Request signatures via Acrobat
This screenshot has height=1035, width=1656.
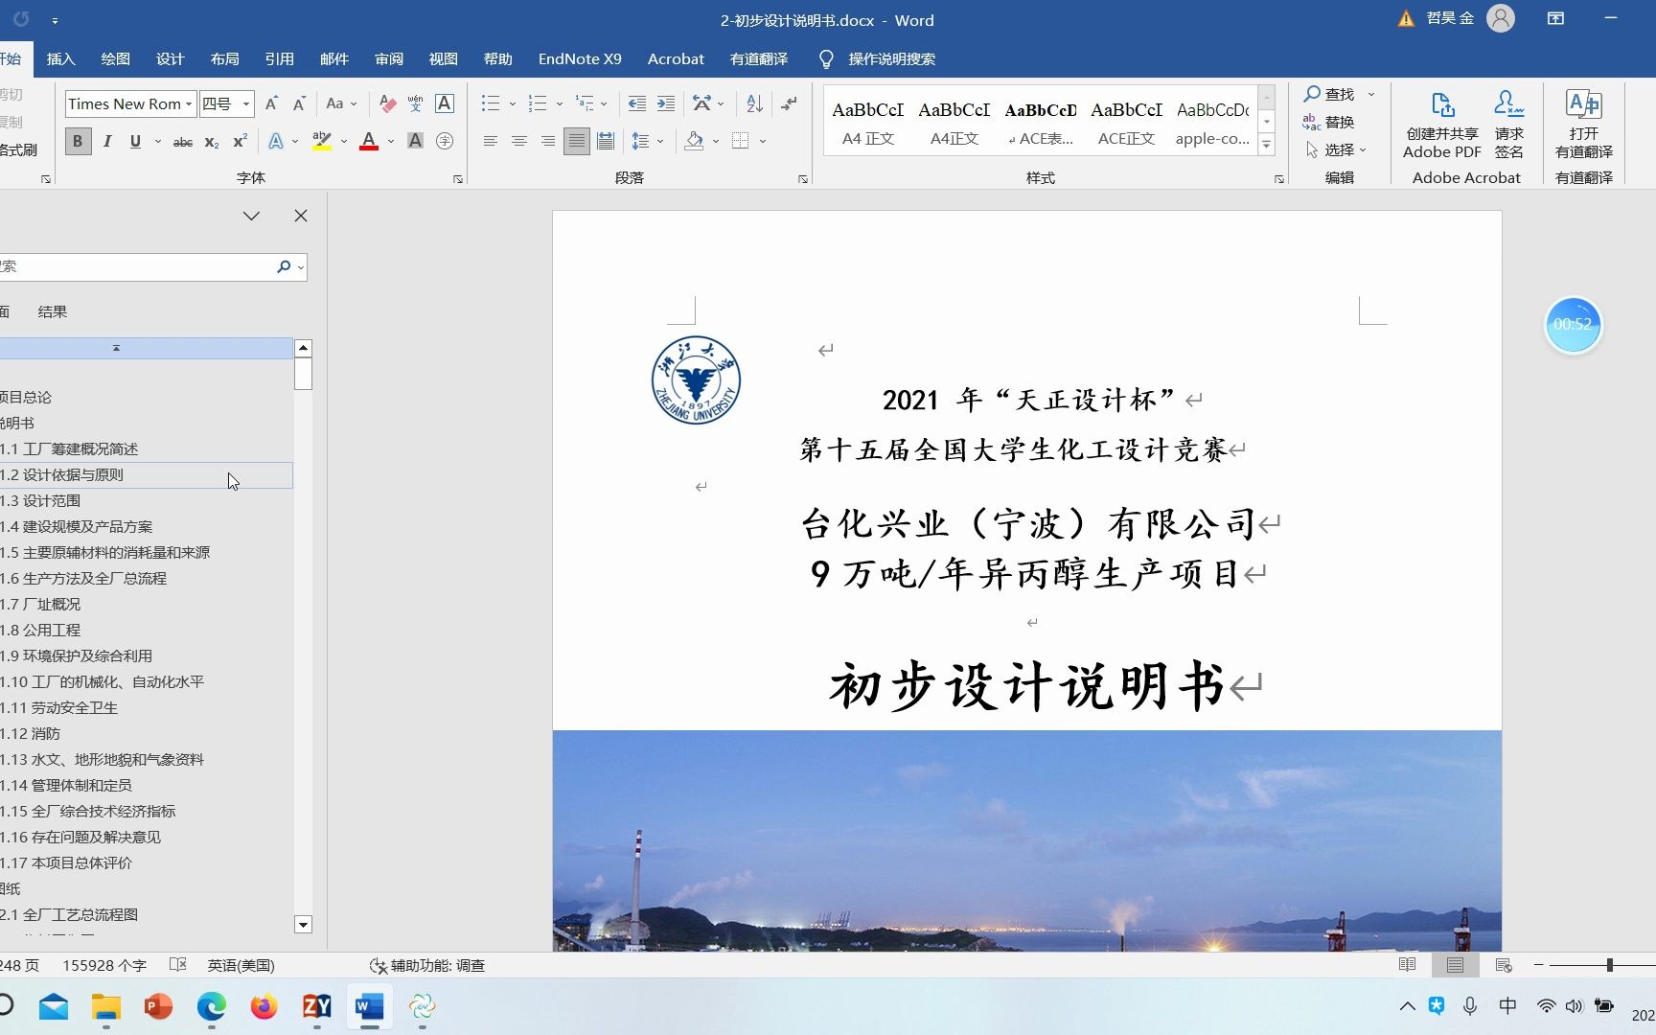tap(1508, 125)
